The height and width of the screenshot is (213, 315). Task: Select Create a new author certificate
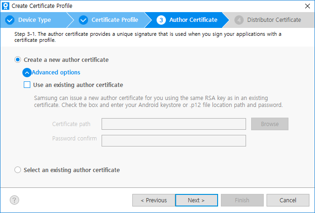(18, 60)
